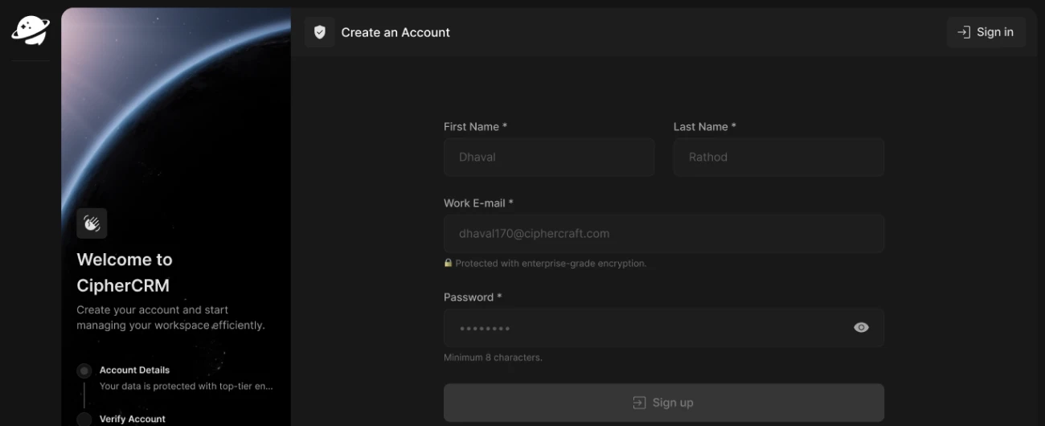Click the Account Details step circle indicator

[x=84, y=371]
